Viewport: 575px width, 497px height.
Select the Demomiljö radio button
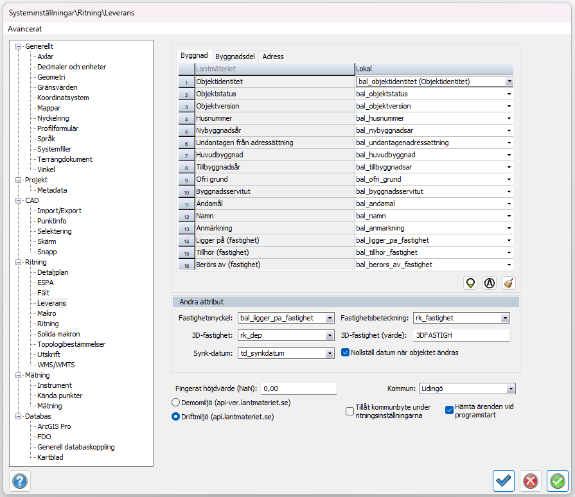click(175, 402)
